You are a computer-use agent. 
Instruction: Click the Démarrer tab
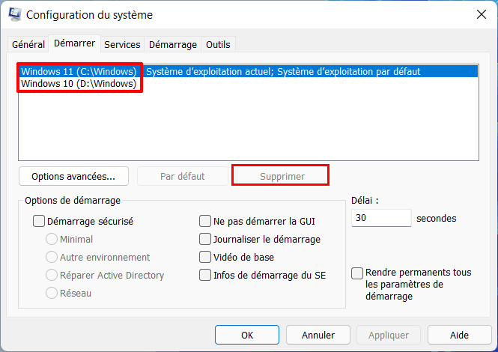click(74, 43)
